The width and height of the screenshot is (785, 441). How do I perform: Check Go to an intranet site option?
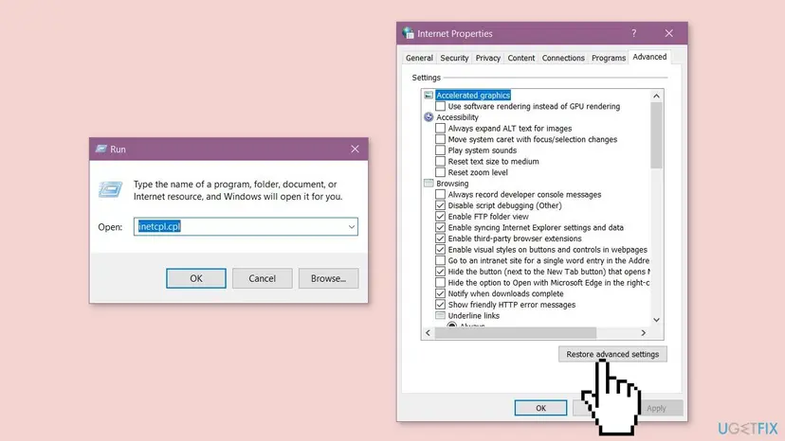click(440, 260)
